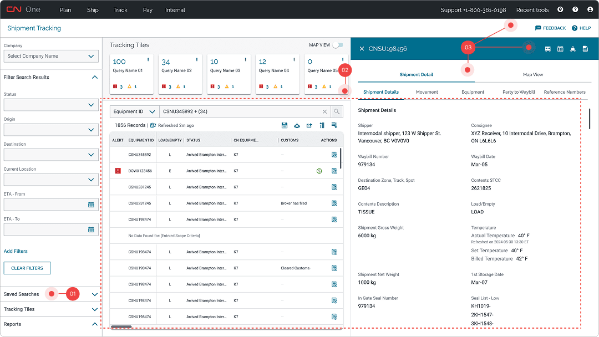Click the calendar icon in detail header
This screenshot has height=337, width=599.
coord(560,49)
